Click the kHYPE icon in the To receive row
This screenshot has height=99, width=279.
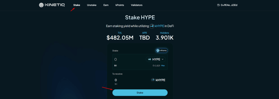click(153, 80)
